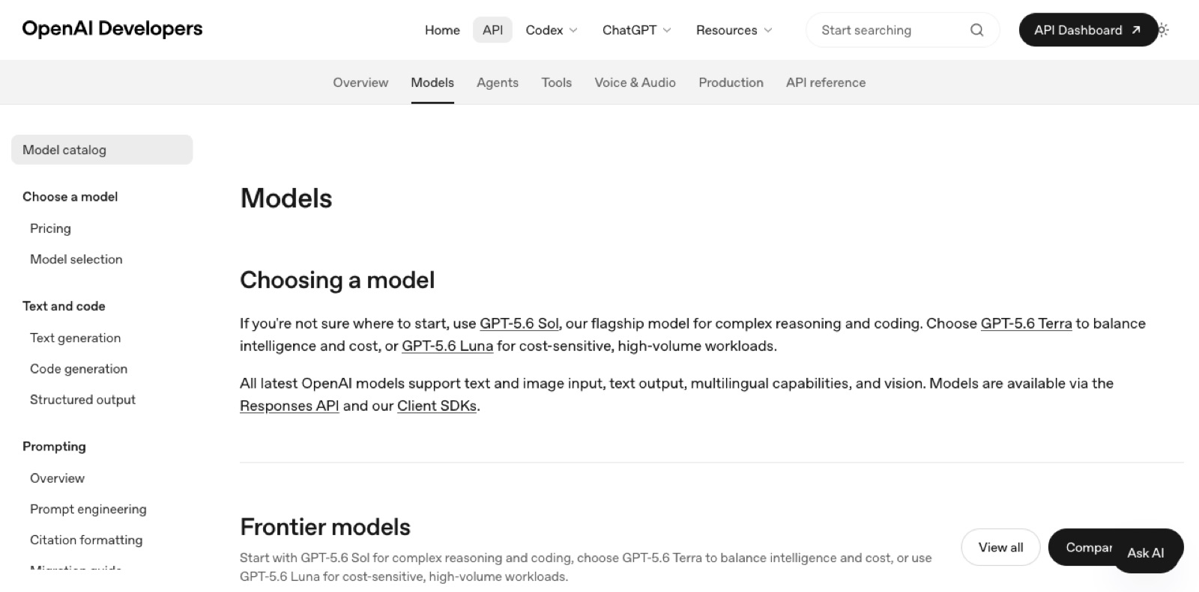
Task: Toggle the light/dark theme sun icon
Action: pos(1163,30)
